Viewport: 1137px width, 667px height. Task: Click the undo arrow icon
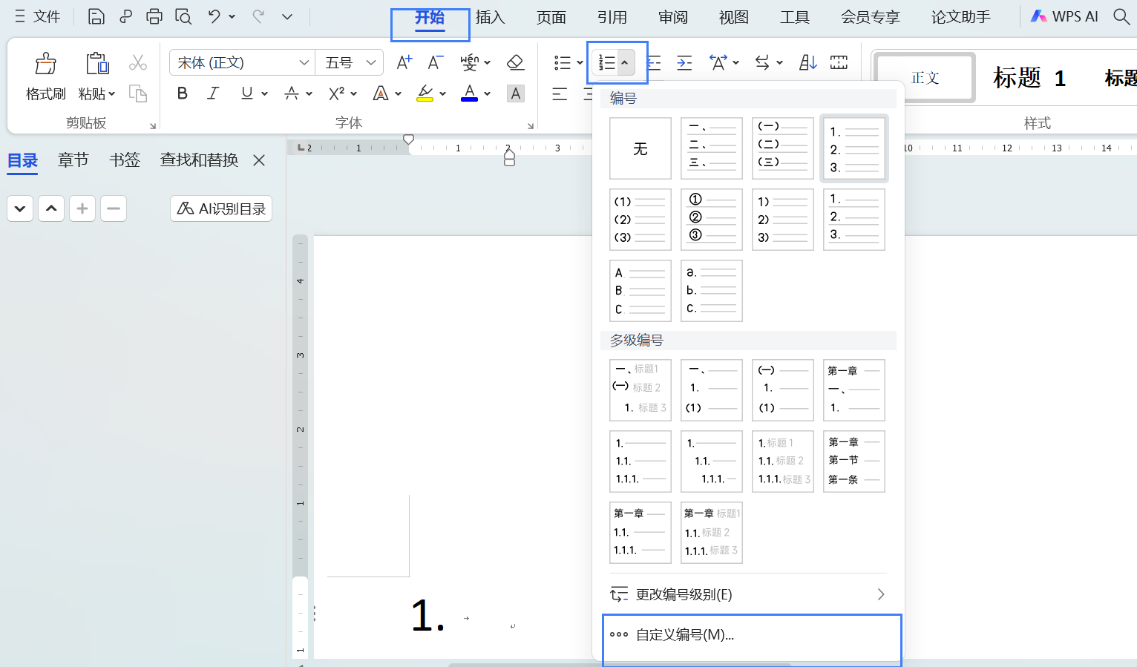pyautogui.click(x=214, y=16)
